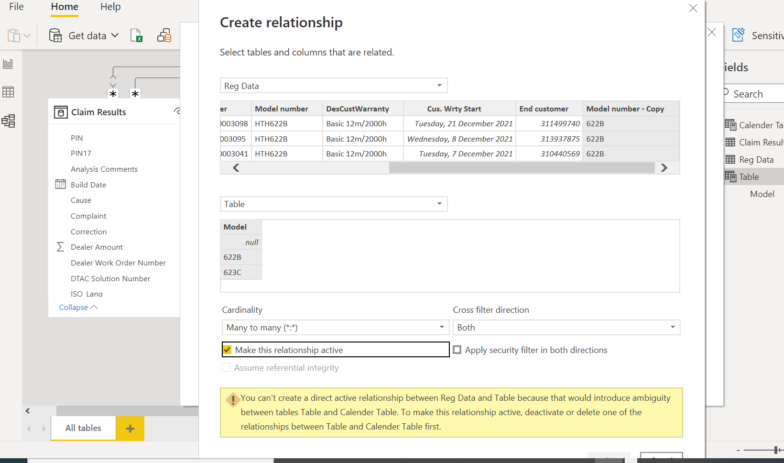
Task: Switch to Data view icon
Action: tap(8, 92)
